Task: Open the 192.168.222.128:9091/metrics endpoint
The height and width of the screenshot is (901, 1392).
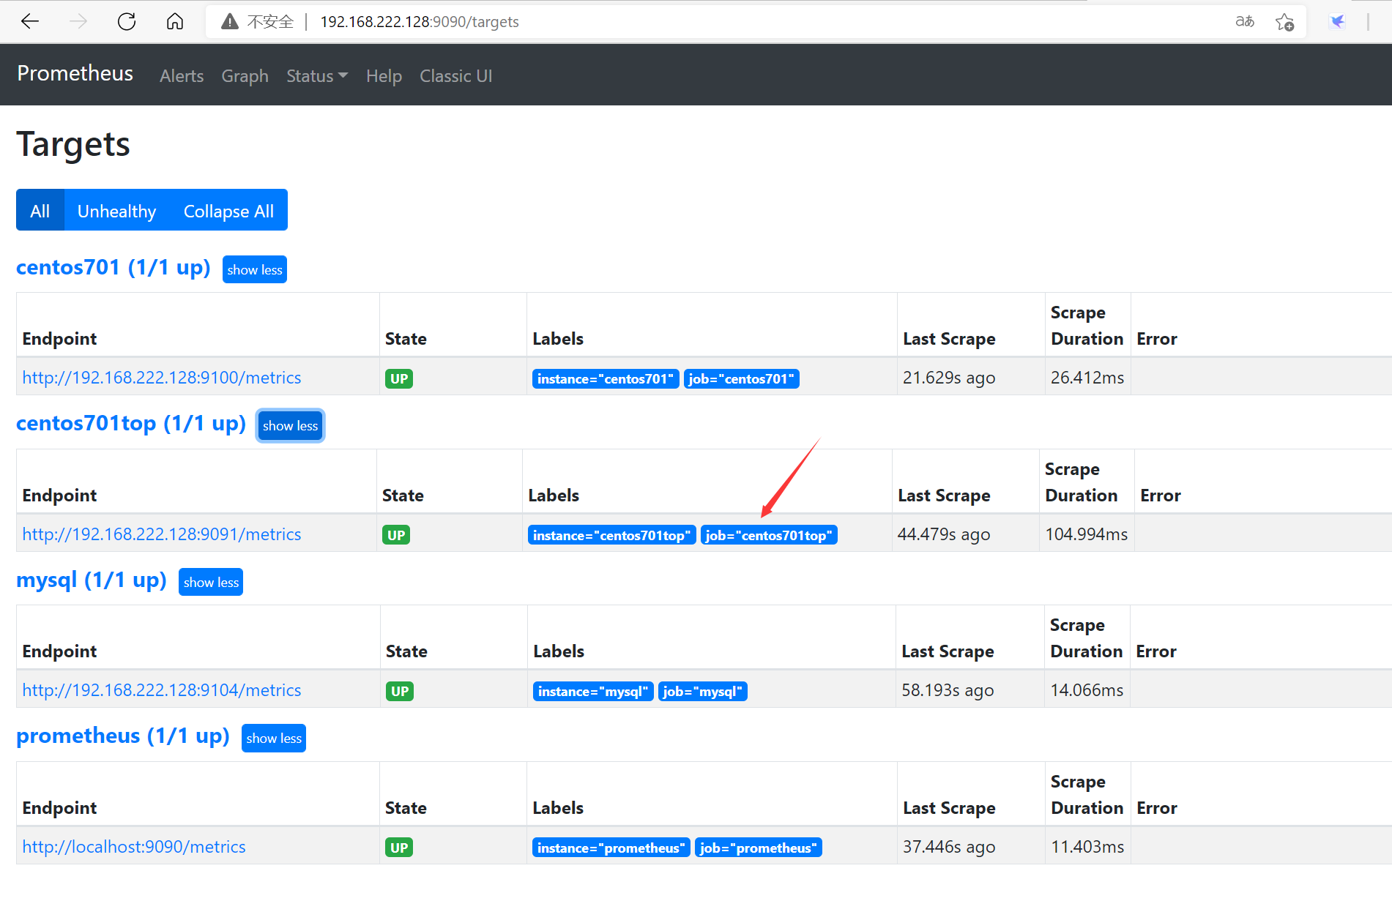Action: [x=162, y=534]
